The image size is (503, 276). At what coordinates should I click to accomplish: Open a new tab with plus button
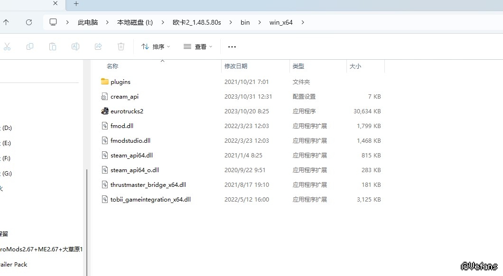76,4
